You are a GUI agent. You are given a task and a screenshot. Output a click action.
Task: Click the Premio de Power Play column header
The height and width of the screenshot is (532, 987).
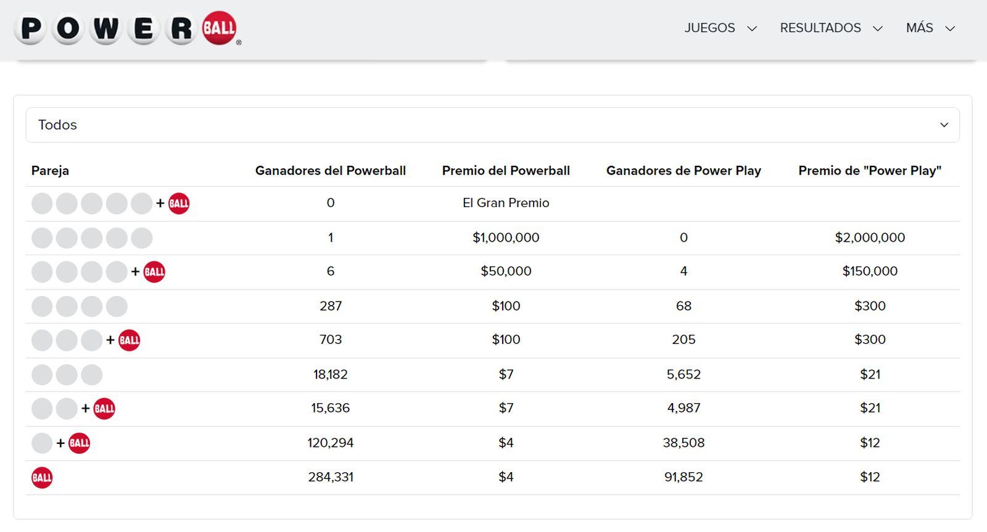870,171
